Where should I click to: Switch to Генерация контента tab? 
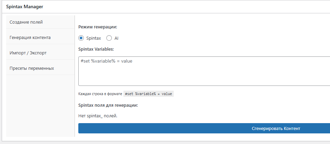[30, 38]
